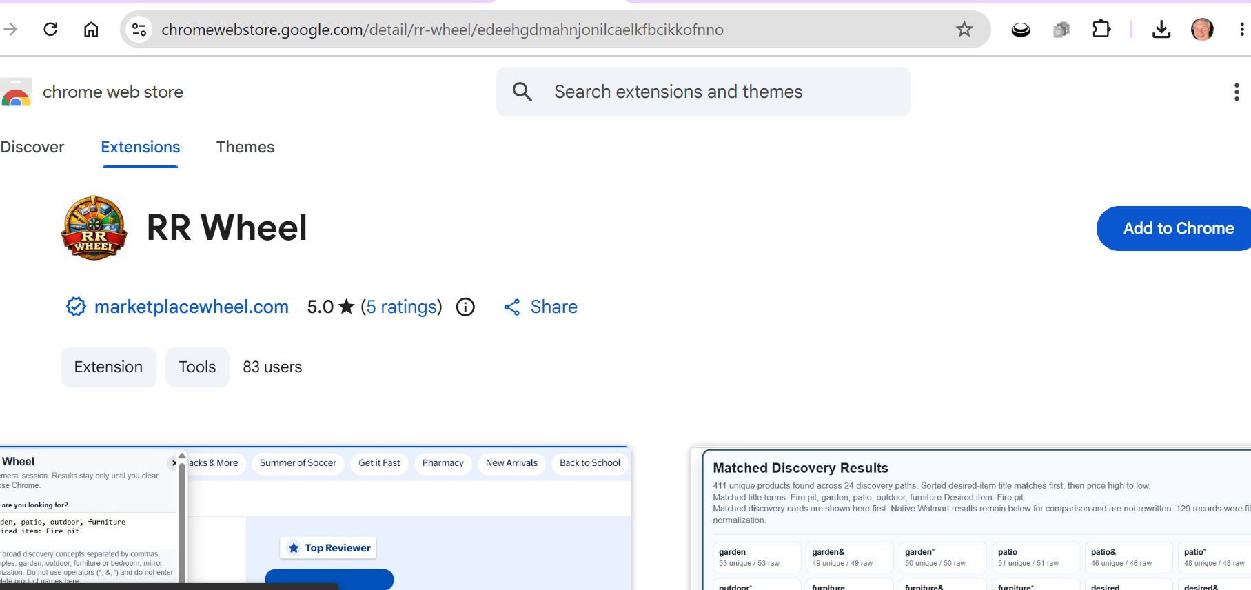
Task: Click the forward navigation arrow
Action: point(10,29)
